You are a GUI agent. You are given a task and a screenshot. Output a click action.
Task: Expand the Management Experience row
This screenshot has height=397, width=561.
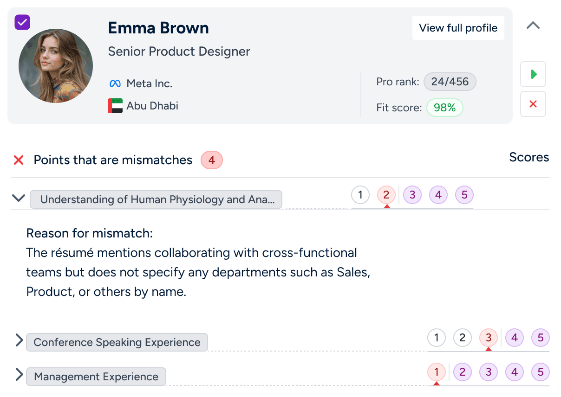coord(19,375)
